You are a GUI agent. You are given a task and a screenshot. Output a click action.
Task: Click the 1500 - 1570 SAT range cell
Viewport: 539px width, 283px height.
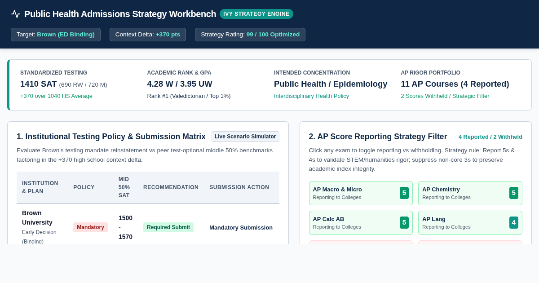coord(125,227)
